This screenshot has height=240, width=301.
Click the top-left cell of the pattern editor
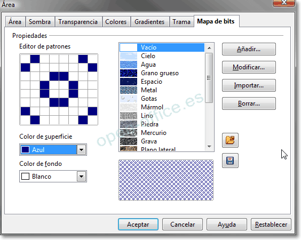coord(25,59)
